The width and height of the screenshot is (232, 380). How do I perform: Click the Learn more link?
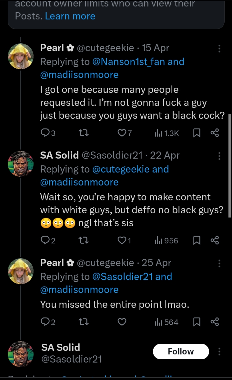point(70,16)
